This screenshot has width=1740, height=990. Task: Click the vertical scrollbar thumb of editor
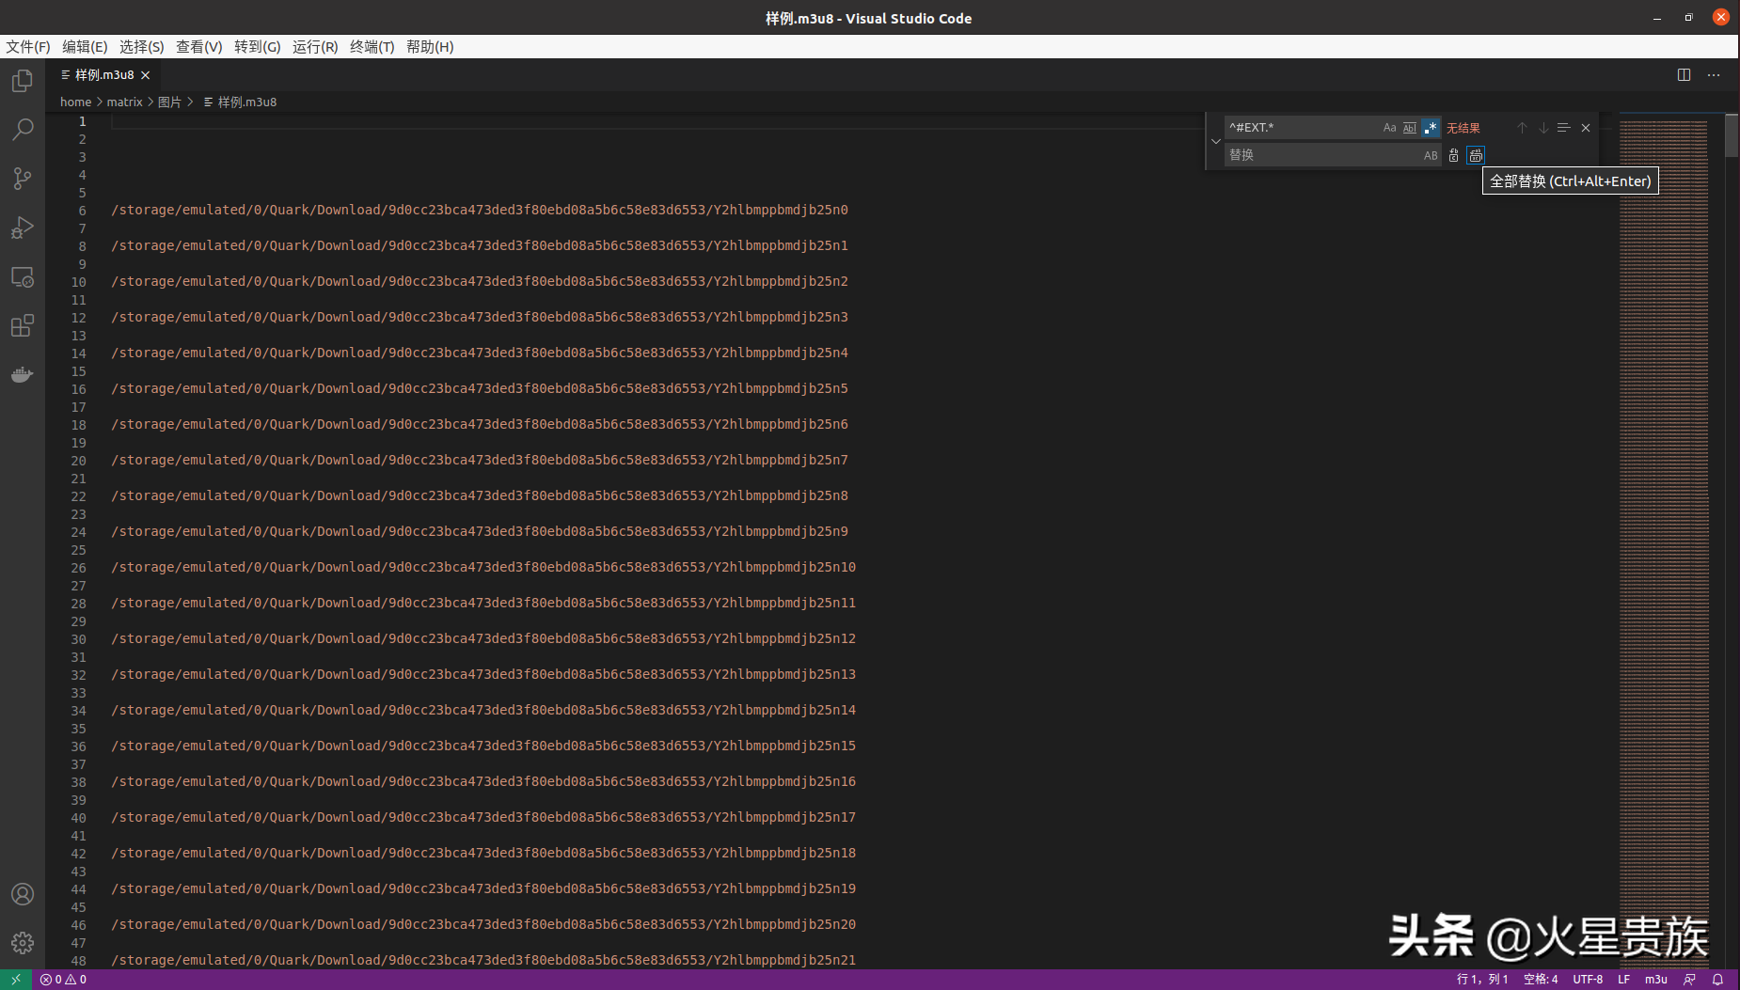[1732, 136]
